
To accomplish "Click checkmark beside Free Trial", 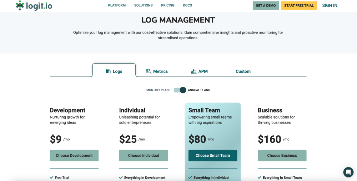I will coord(51,177).
